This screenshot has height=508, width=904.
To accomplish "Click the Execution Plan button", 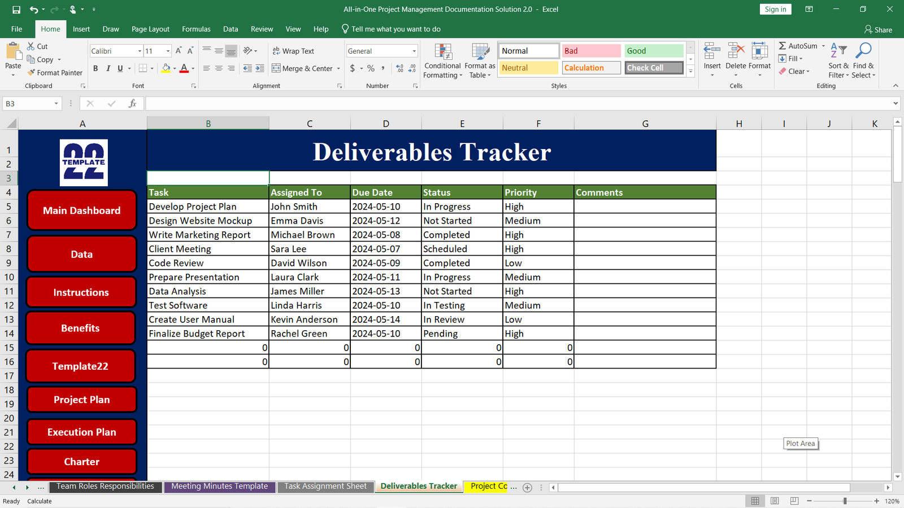I will click(x=82, y=432).
